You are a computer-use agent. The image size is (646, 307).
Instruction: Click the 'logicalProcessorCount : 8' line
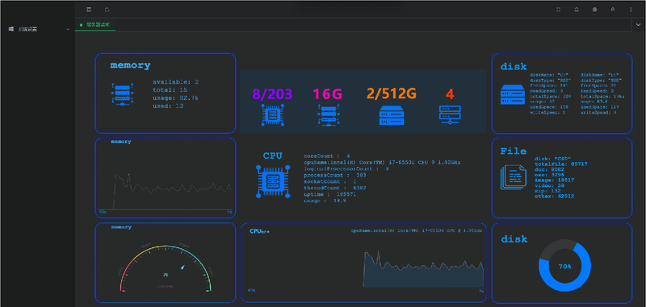coord(346,169)
